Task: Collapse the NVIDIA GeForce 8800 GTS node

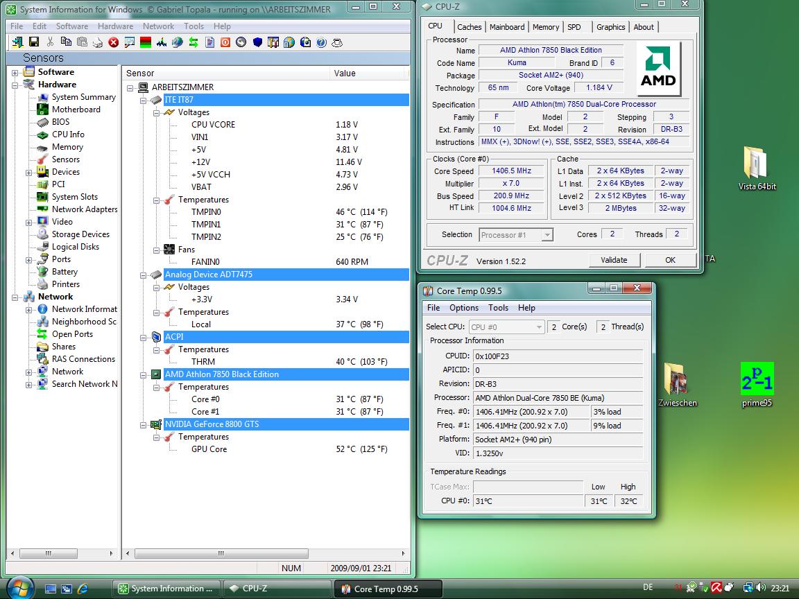Action: click(x=143, y=424)
